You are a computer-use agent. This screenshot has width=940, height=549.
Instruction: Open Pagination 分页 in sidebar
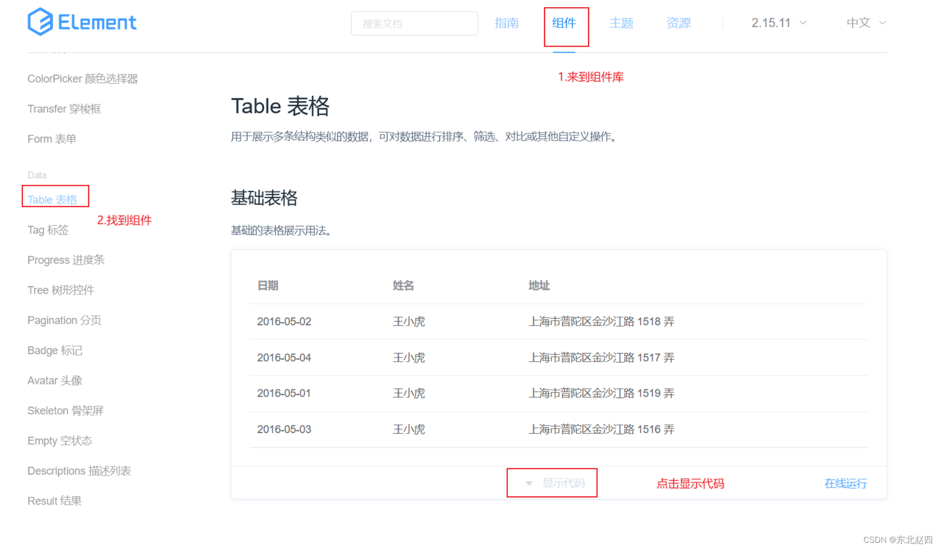click(64, 320)
